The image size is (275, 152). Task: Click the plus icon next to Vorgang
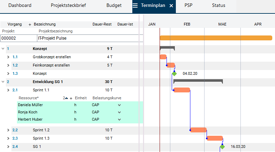coord(30,24)
